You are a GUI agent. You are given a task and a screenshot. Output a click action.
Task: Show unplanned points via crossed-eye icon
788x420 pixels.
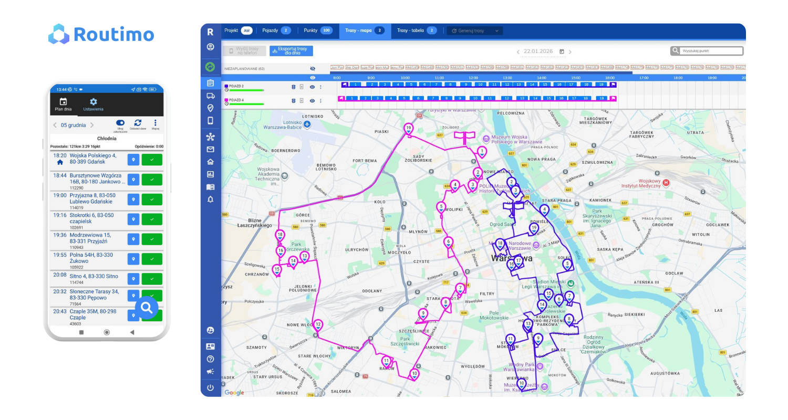312,68
